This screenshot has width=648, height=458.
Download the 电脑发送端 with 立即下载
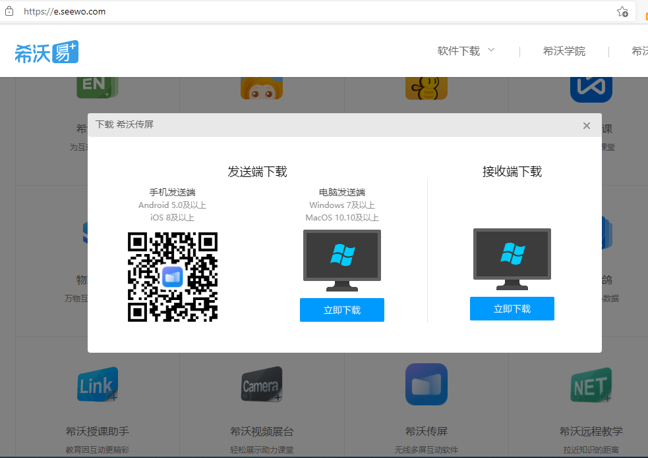[x=341, y=310]
